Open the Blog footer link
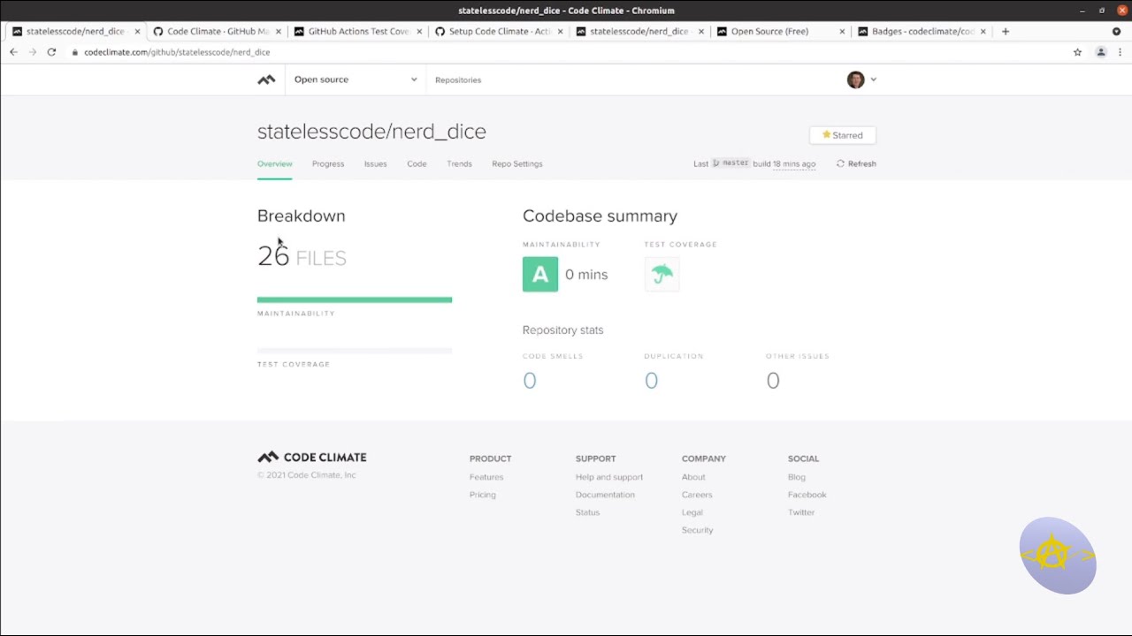The image size is (1132, 636). tap(797, 477)
